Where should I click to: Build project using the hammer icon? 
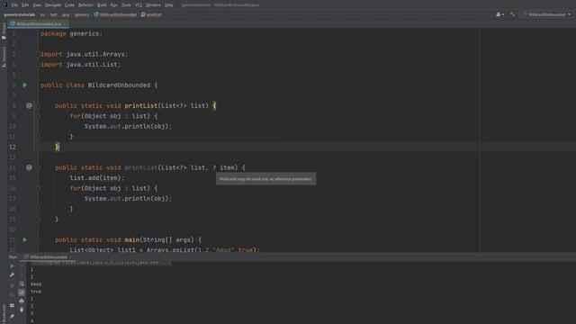(x=512, y=14)
